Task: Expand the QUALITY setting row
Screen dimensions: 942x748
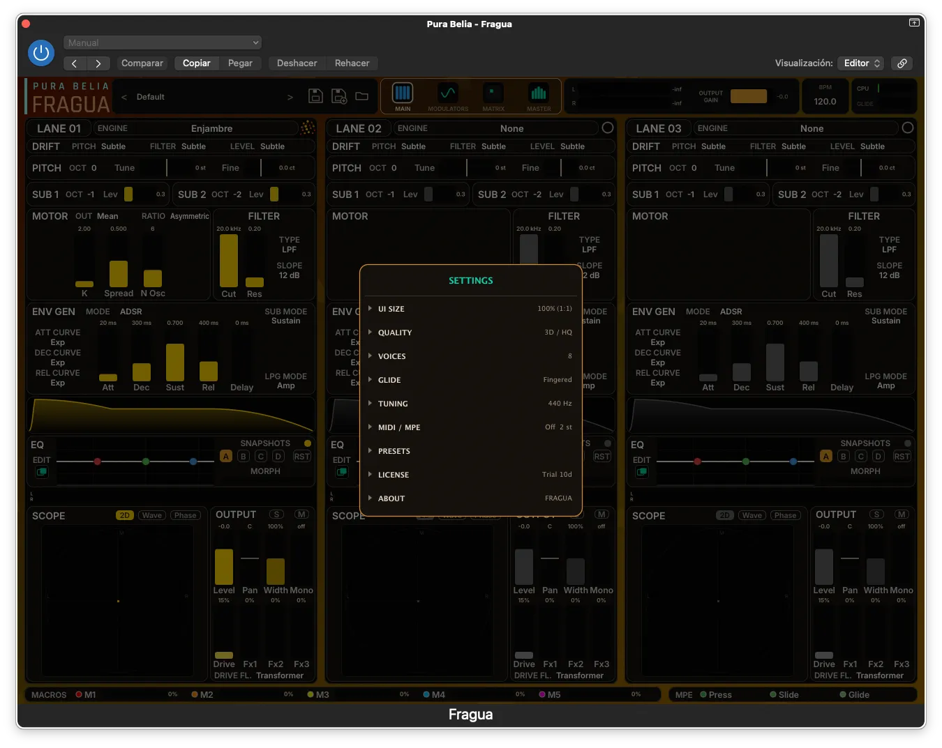Action: tap(470, 333)
